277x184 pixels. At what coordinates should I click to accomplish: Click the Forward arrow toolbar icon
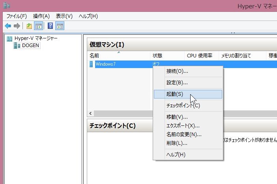coord(17,26)
